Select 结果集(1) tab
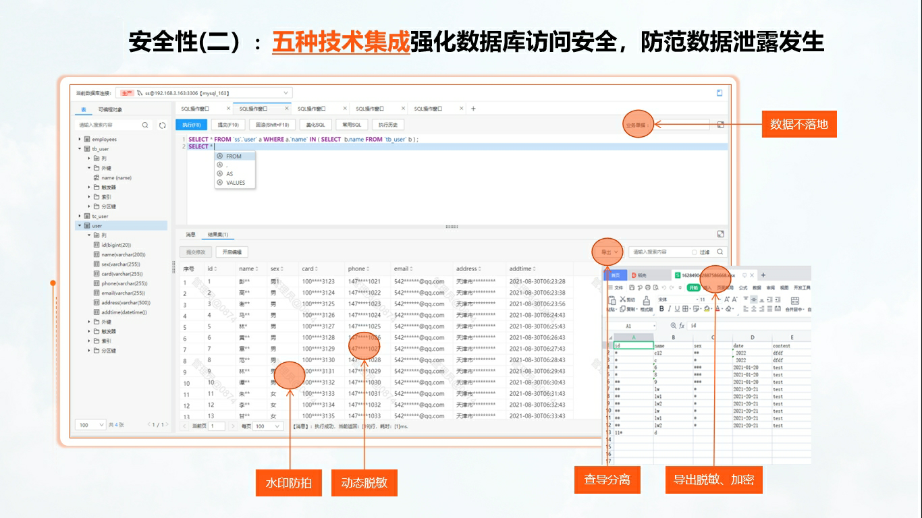The height and width of the screenshot is (518, 922). click(217, 235)
